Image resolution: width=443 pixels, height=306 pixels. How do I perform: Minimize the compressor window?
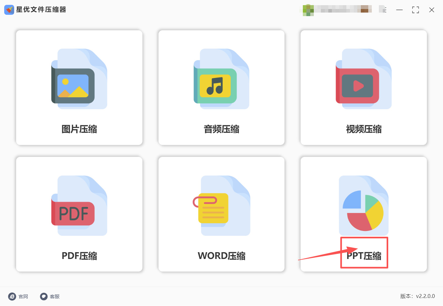pos(400,10)
